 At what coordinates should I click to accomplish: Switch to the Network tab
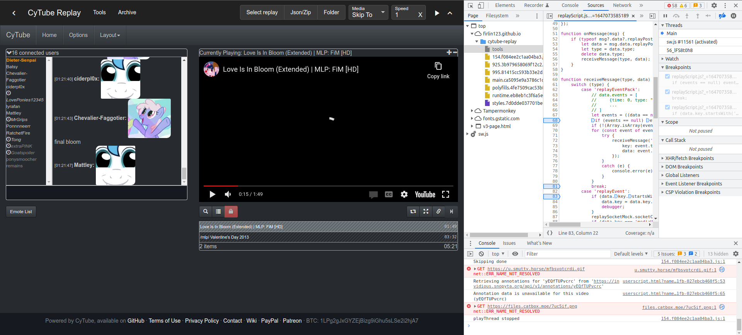click(622, 5)
